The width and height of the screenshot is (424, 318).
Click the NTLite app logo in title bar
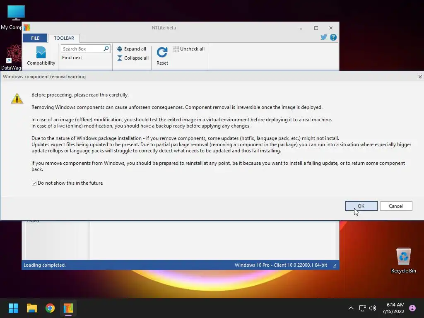click(x=27, y=28)
